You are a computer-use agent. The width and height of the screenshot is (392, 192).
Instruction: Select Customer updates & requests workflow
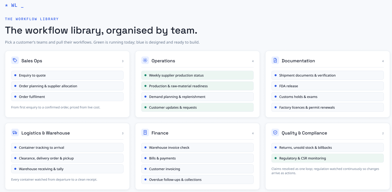click(x=197, y=107)
